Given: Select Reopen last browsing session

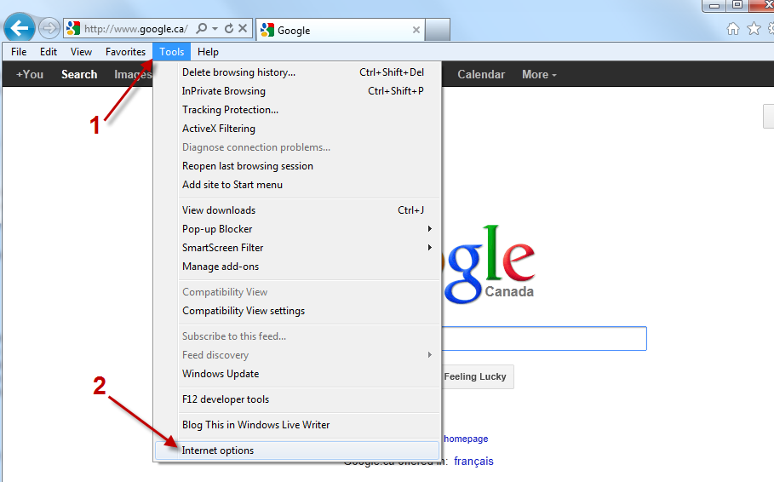Looking at the screenshot, I should [297, 166].
